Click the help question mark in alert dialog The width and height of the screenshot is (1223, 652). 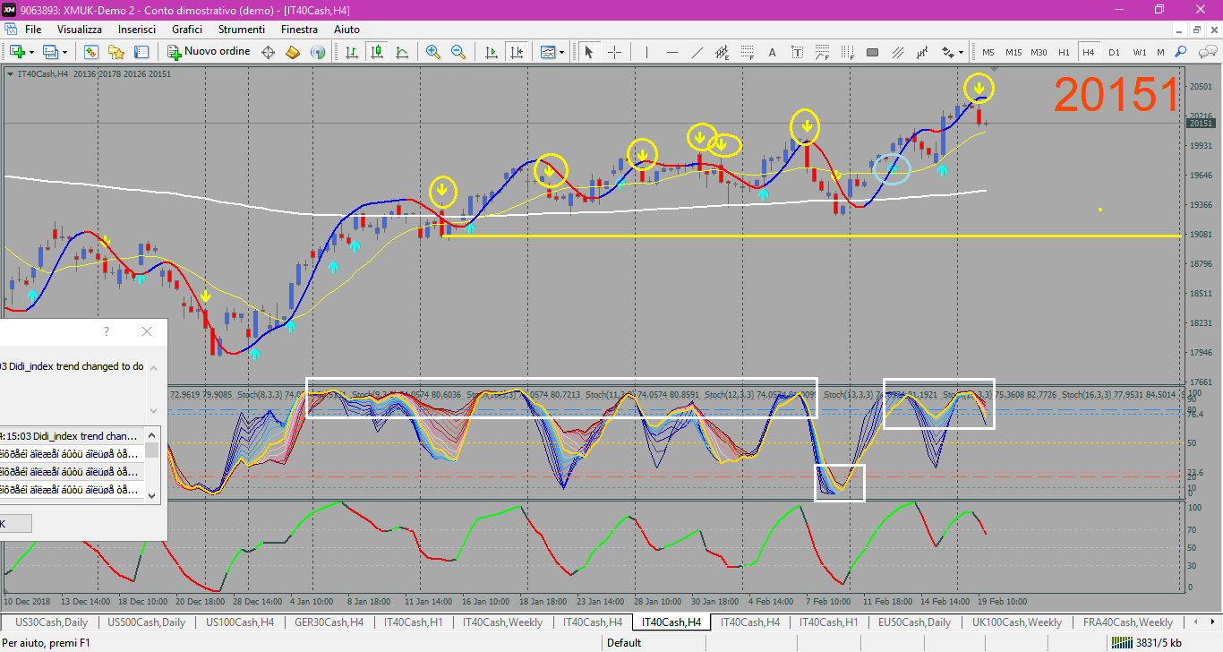click(x=107, y=331)
